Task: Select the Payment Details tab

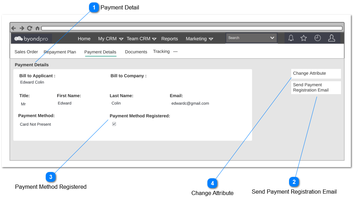Action: coord(100,52)
